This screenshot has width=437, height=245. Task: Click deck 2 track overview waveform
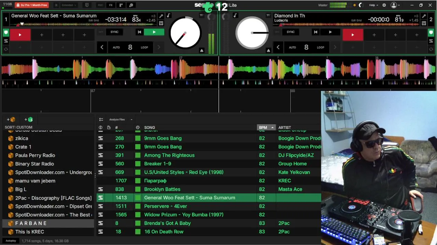pyautogui.click(x=347, y=24)
